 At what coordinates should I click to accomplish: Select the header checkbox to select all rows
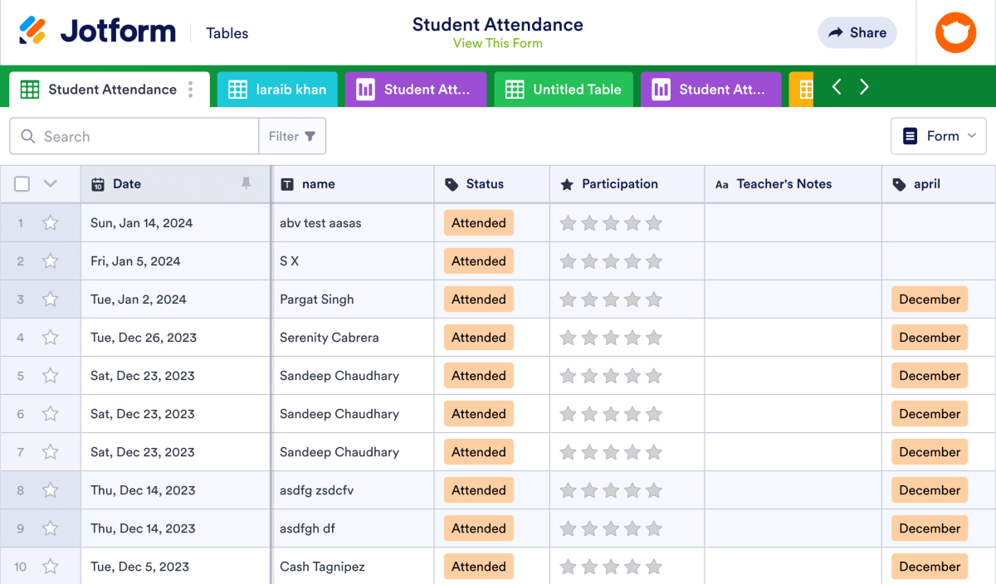pyautogui.click(x=22, y=183)
